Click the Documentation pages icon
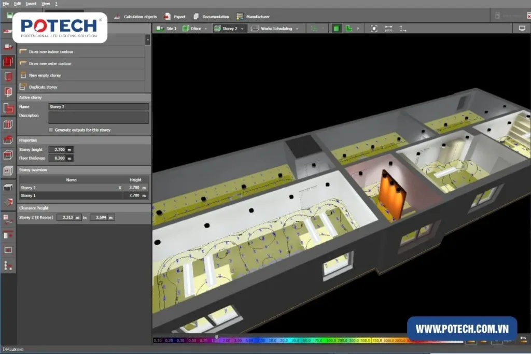This screenshot has height=354, width=531. pyautogui.click(x=195, y=17)
